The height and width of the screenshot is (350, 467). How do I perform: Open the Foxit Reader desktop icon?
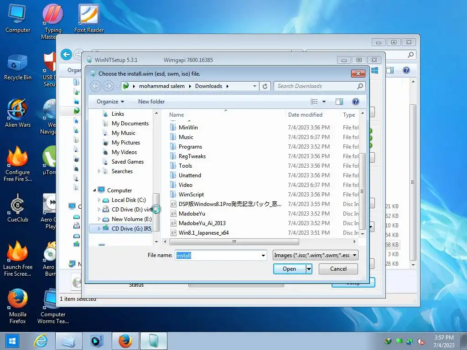pyautogui.click(x=89, y=18)
